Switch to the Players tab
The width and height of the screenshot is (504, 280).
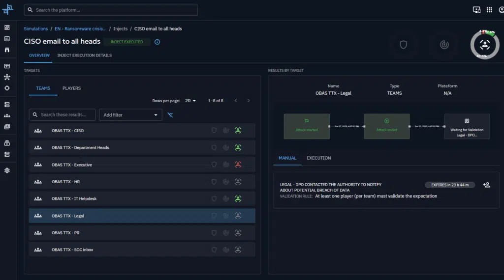point(71,88)
